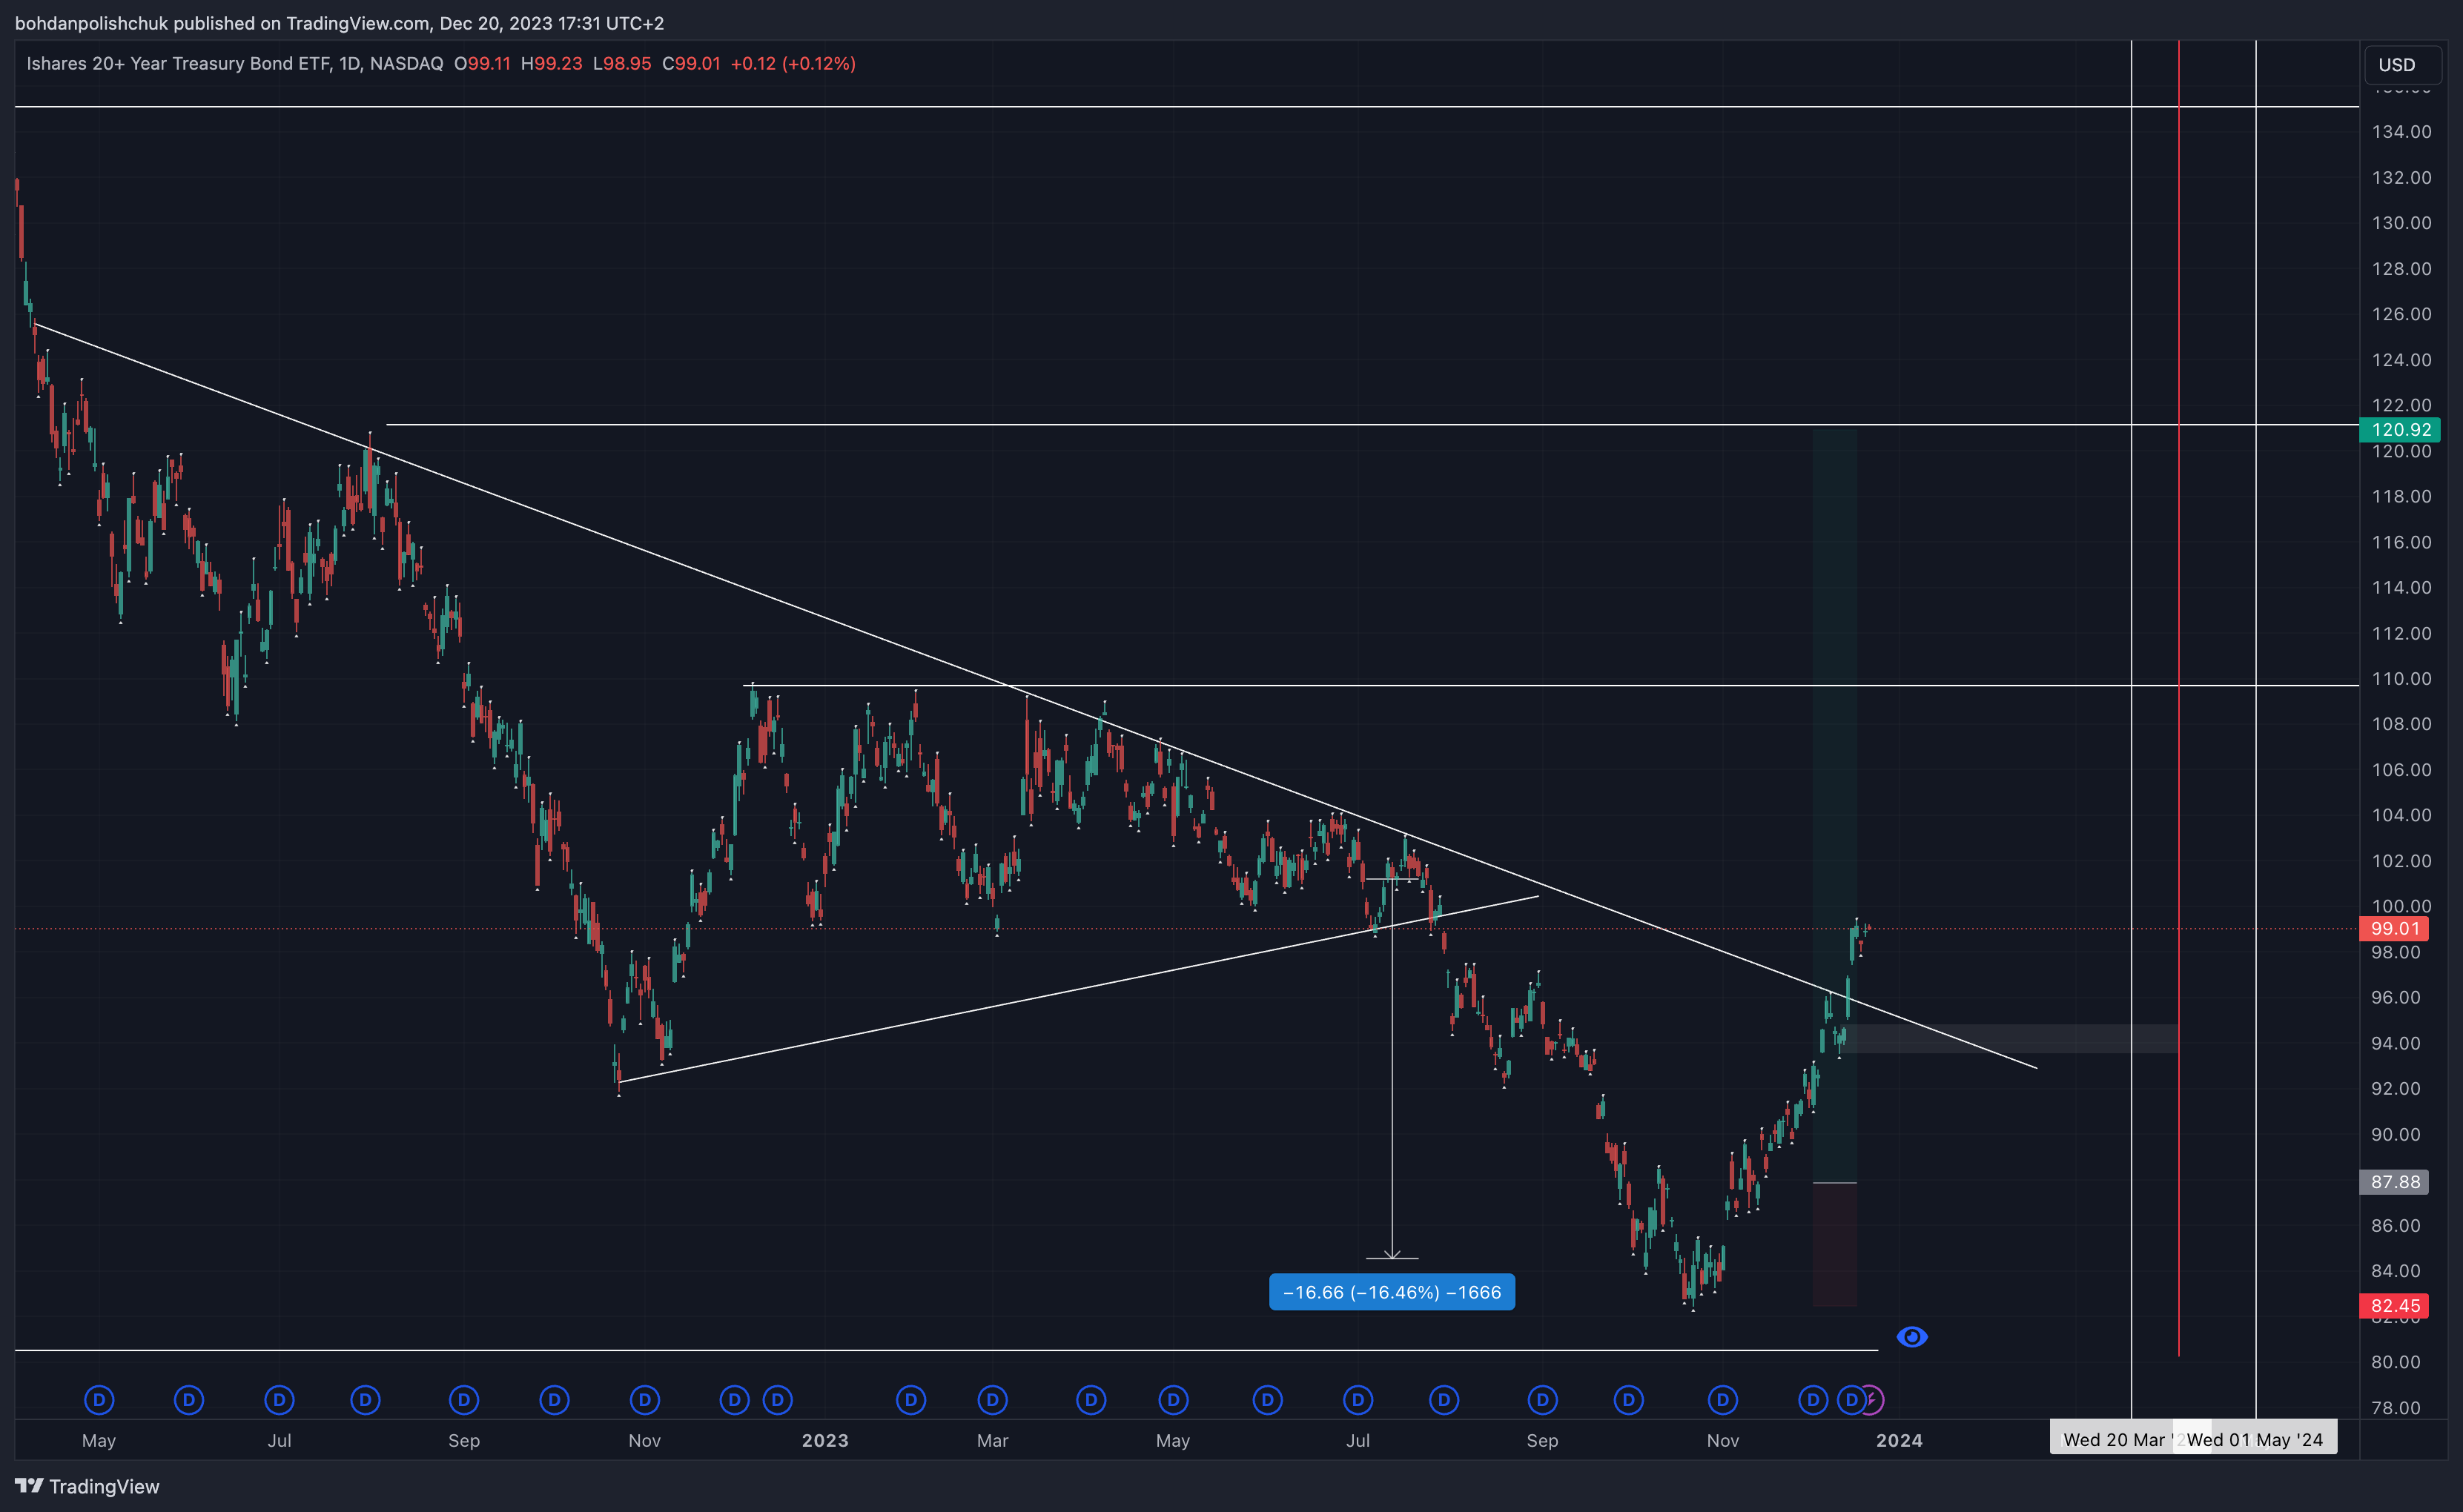Click the dividend marker above the May 2022 label
The width and height of the screenshot is (2463, 1512).
pyautogui.click(x=99, y=1400)
